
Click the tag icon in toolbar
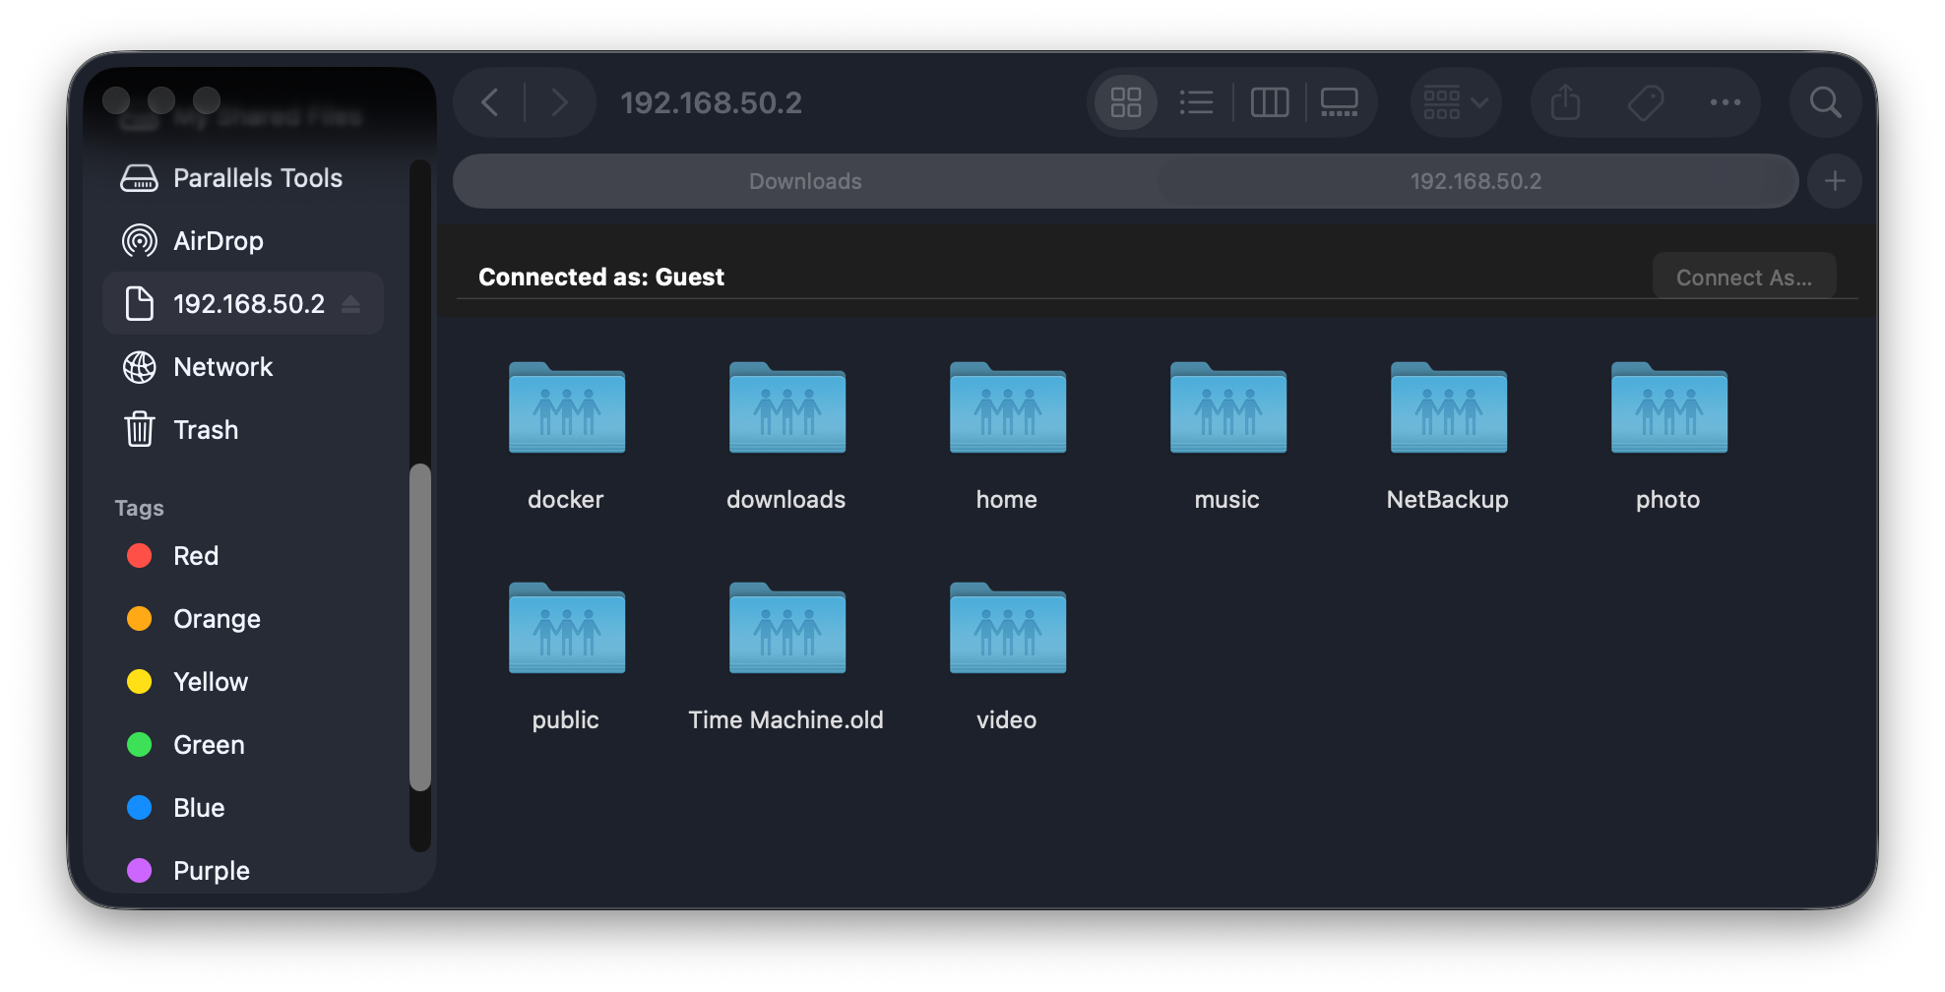click(1645, 102)
